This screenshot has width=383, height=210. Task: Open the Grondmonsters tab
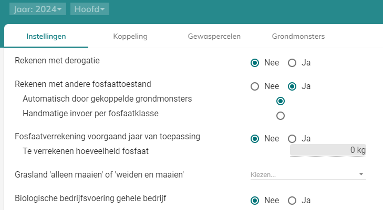click(x=298, y=37)
